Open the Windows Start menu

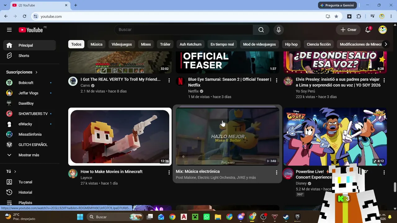click(x=80, y=217)
